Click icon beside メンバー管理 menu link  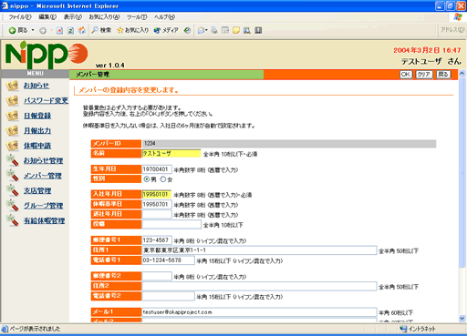pyautogui.click(x=13, y=176)
